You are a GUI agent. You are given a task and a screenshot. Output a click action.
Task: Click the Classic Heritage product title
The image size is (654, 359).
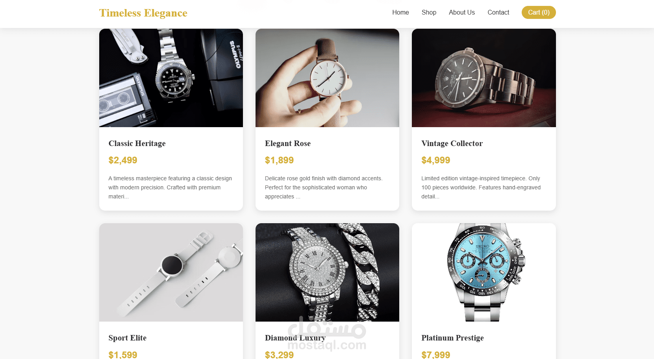pos(137,143)
